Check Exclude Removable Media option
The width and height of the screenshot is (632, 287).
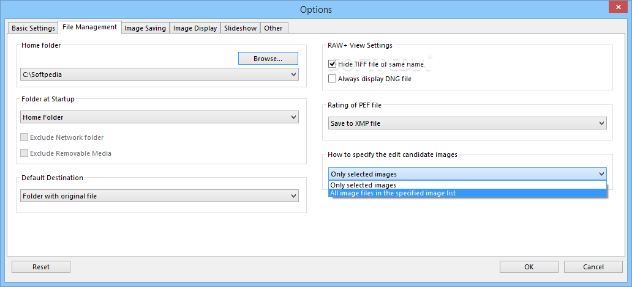pos(24,153)
